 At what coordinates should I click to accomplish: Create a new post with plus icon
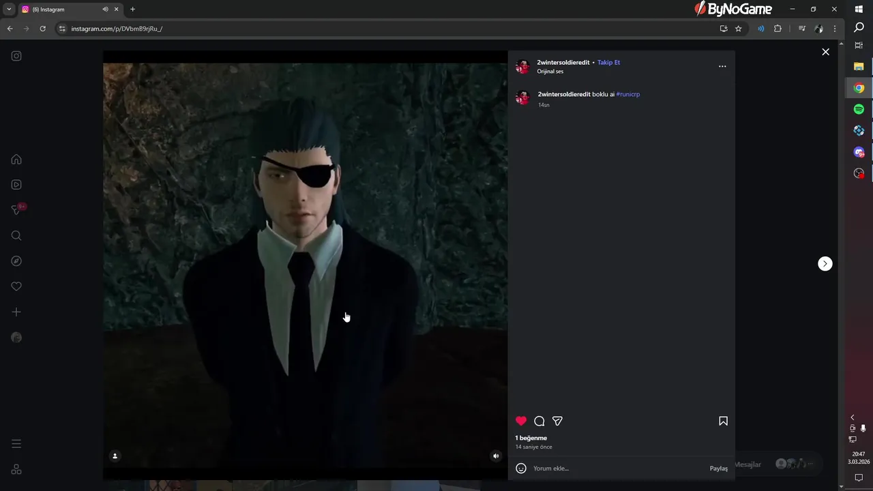[x=16, y=312]
